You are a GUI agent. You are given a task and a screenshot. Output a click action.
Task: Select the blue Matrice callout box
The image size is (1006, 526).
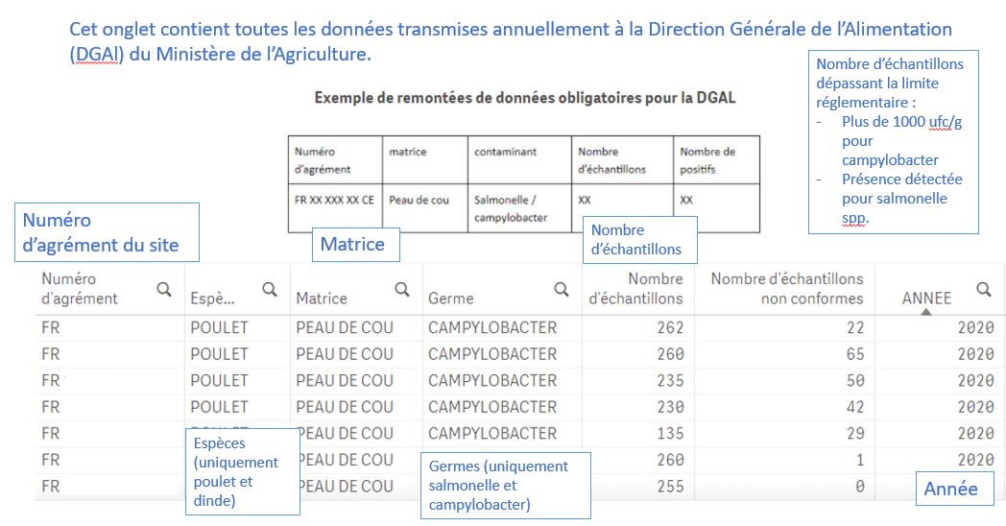(x=353, y=245)
